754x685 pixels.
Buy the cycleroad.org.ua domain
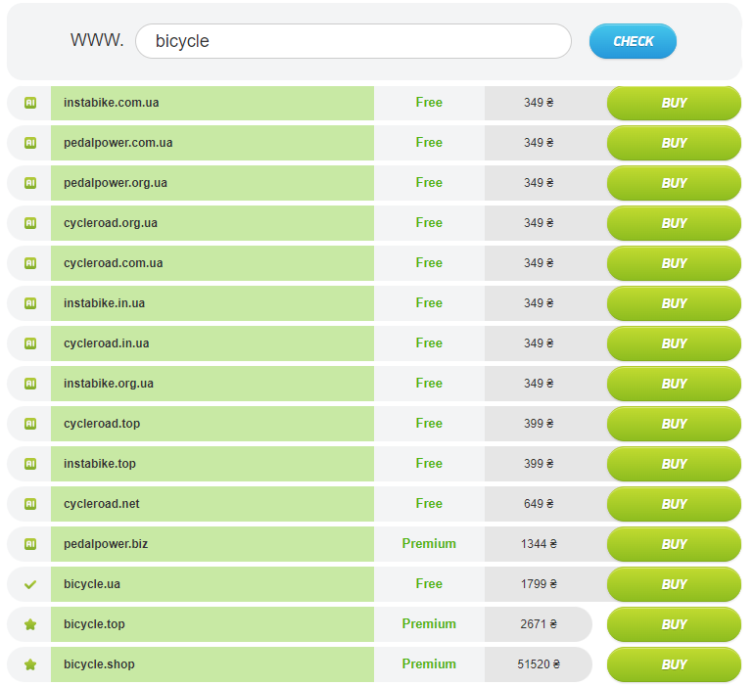[x=674, y=223]
